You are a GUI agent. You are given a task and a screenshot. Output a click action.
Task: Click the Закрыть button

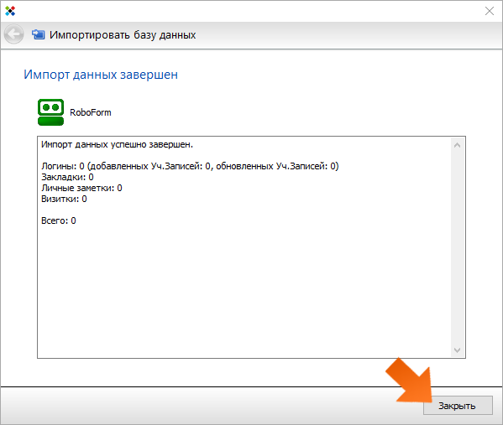click(458, 406)
